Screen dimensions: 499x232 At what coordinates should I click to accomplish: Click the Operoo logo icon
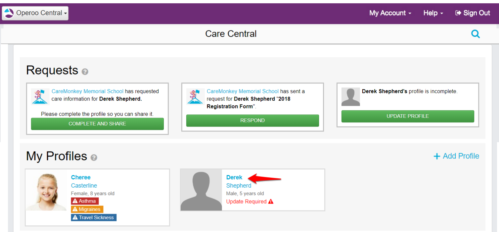tap(9, 13)
